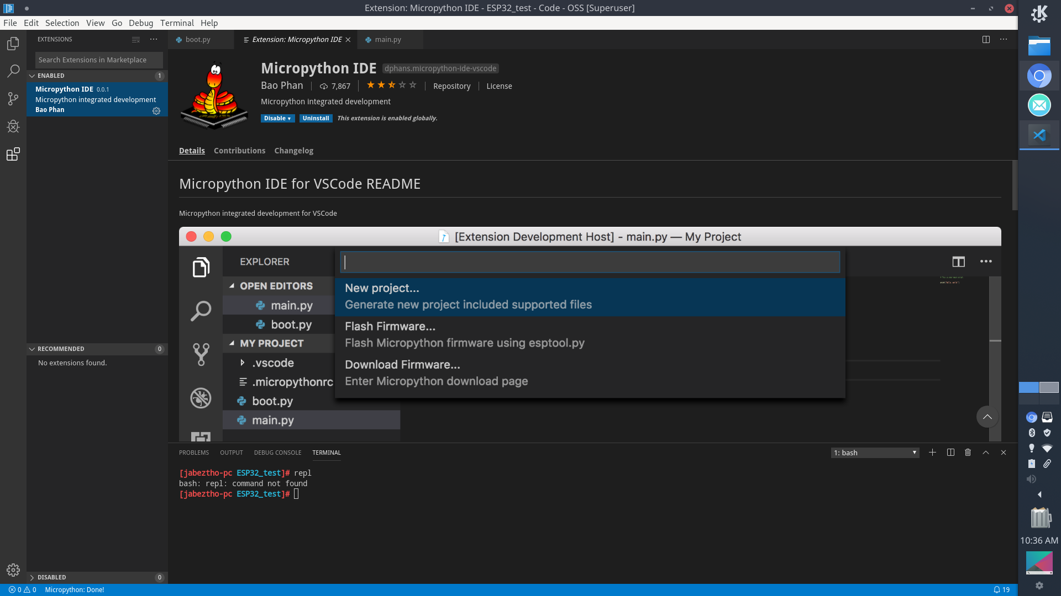1061x596 pixels.
Task: Open the Selection menu
Action: click(62, 23)
